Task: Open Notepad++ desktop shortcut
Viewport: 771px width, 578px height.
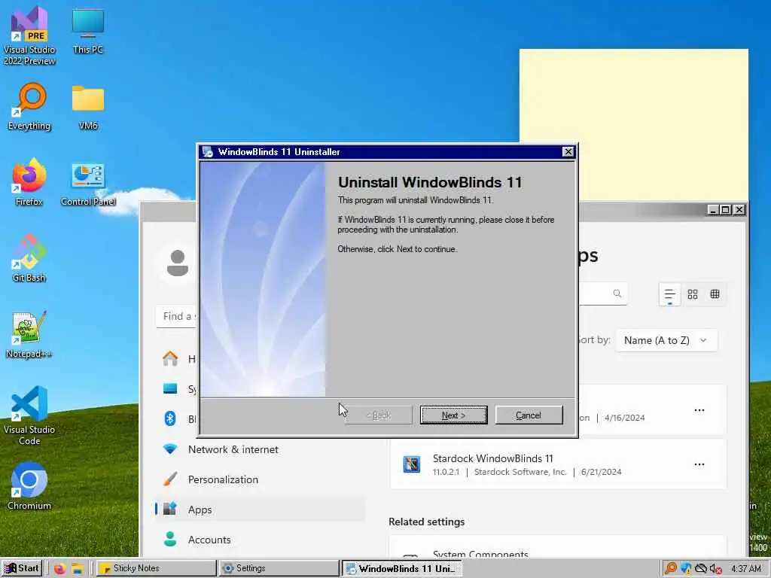Action: coord(29,335)
